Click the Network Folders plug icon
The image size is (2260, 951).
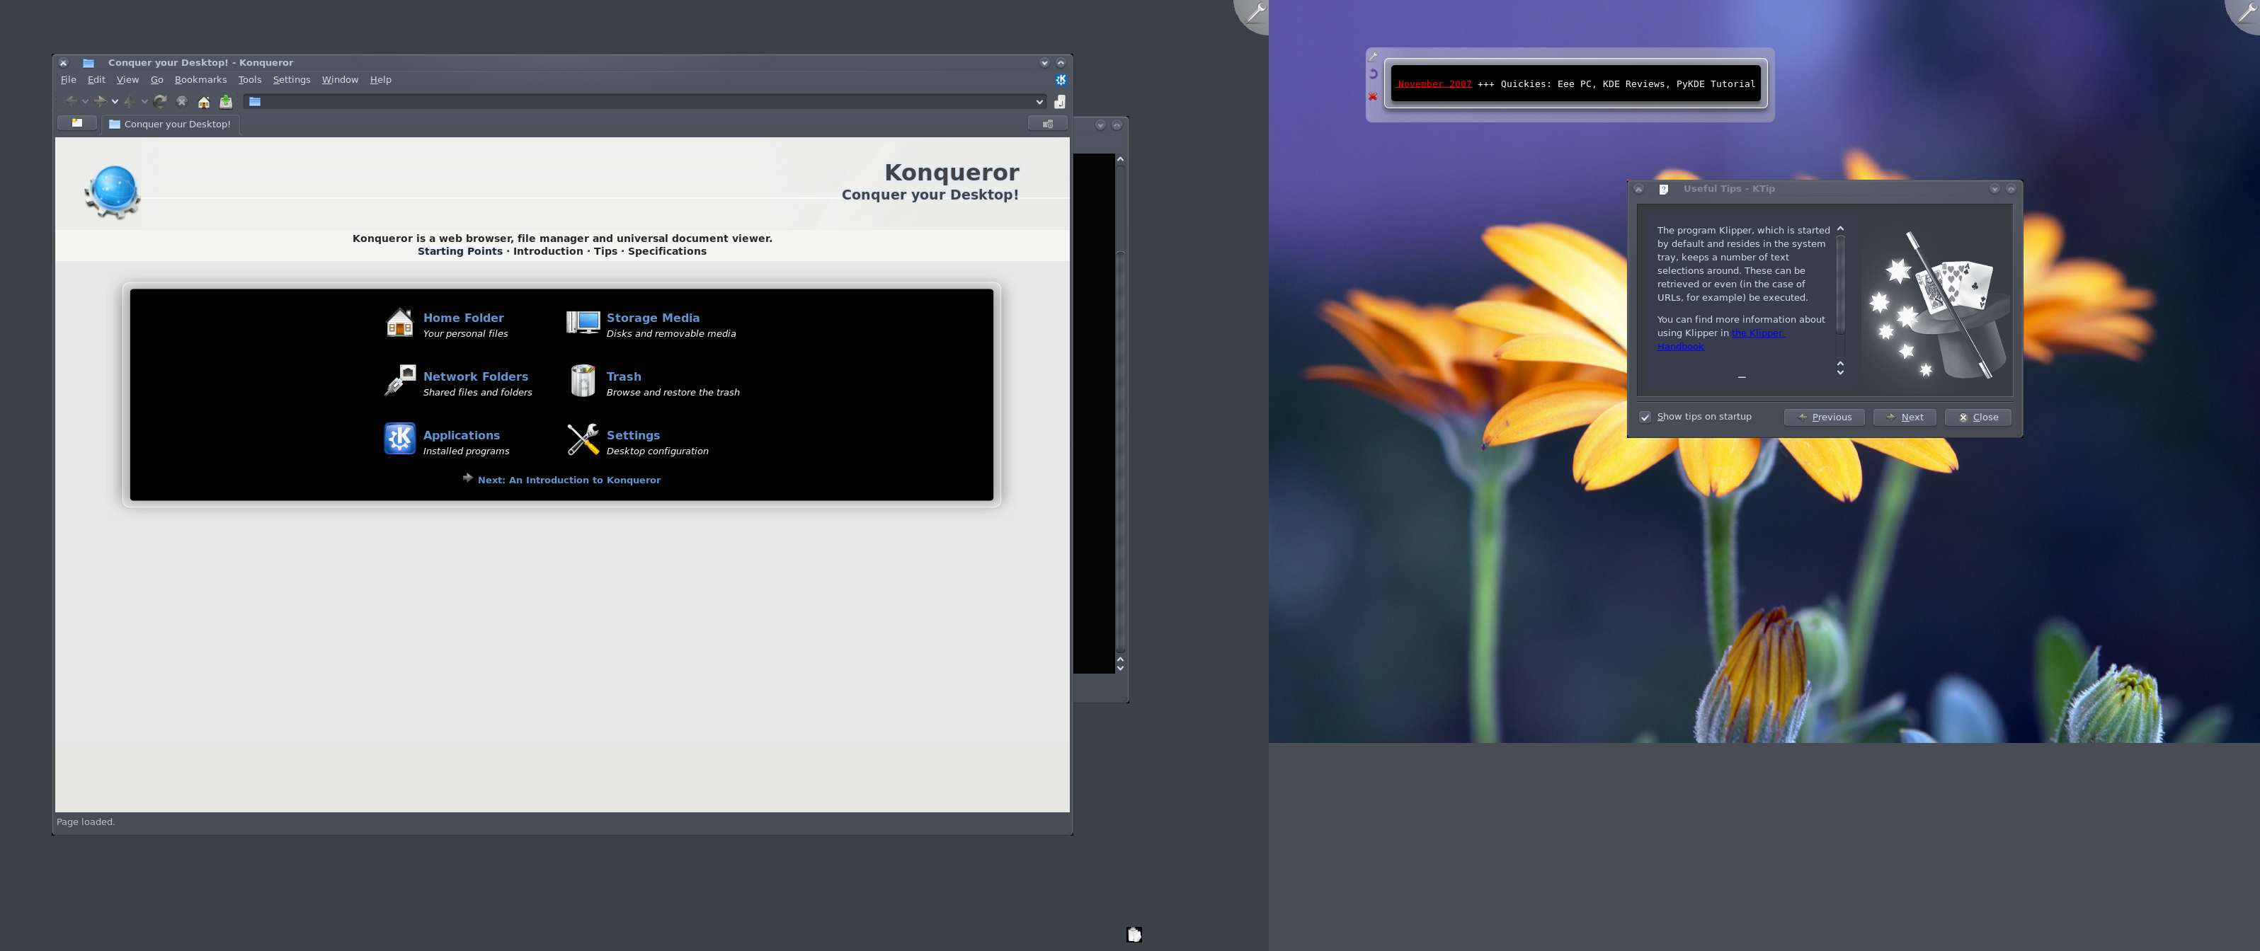pyautogui.click(x=400, y=381)
